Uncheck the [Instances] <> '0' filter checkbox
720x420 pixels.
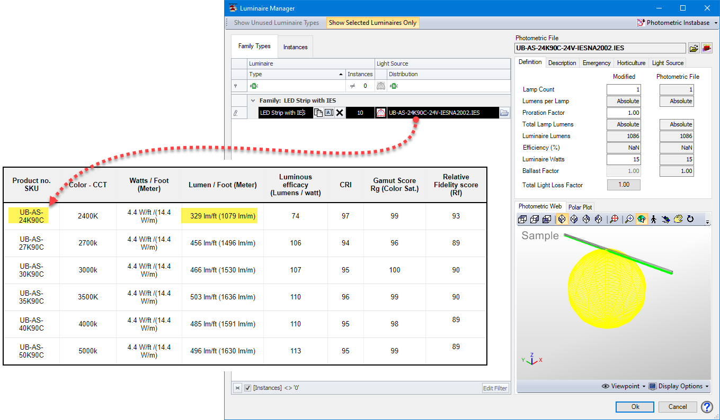click(x=247, y=388)
